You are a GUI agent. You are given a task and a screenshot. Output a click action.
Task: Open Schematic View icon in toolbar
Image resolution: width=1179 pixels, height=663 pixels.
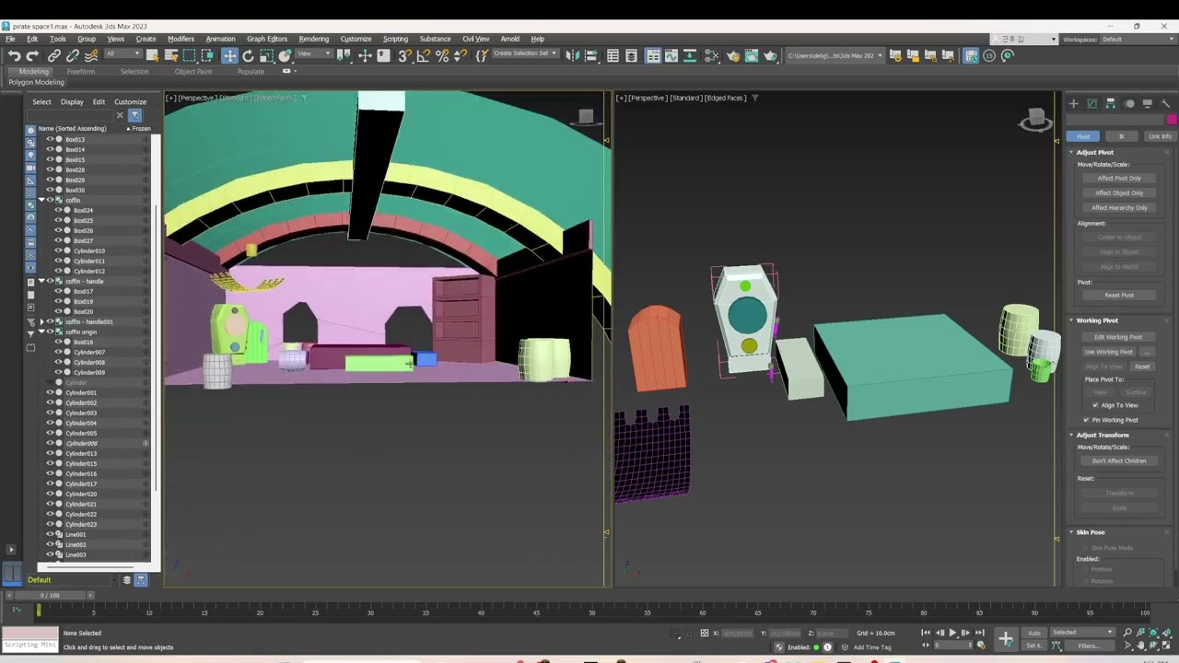(x=690, y=56)
